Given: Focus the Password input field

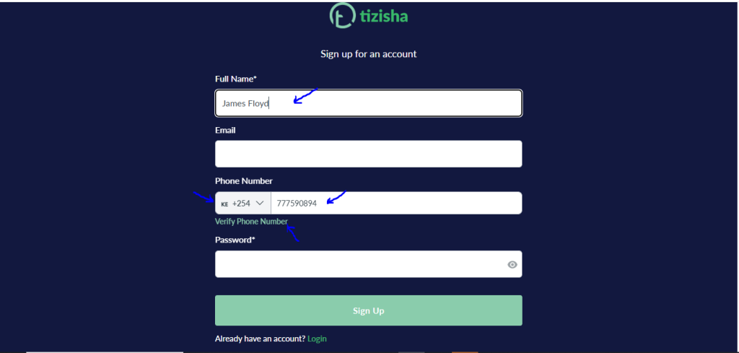Looking at the screenshot, I should [x=369, y=264].
